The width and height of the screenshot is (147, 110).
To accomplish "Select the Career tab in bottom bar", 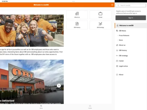I will (90, 107).
